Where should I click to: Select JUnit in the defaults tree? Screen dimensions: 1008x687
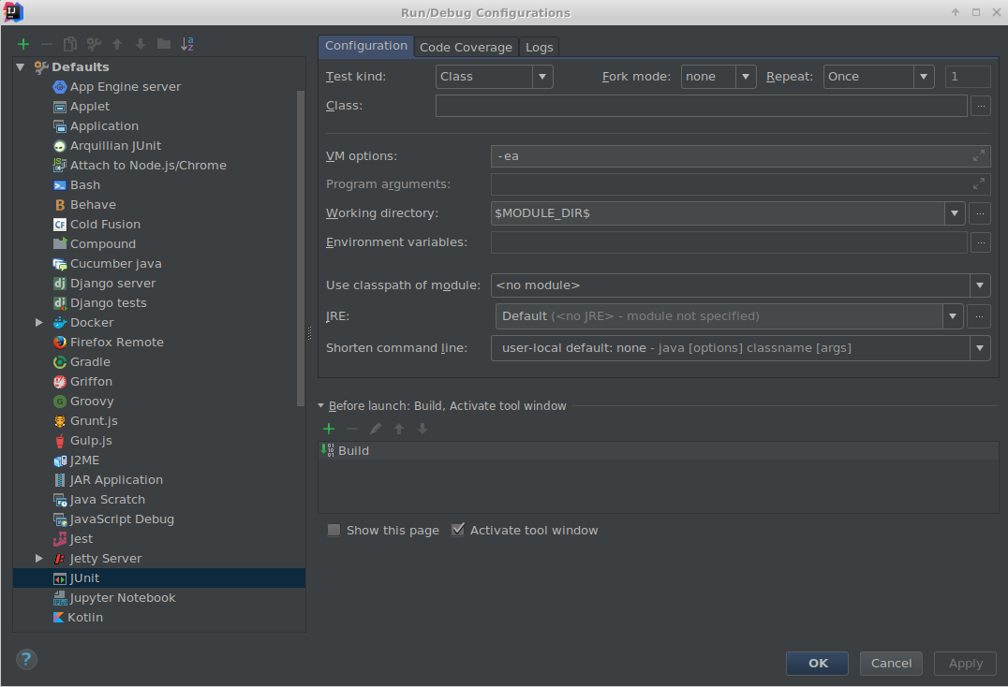(159, 578)
